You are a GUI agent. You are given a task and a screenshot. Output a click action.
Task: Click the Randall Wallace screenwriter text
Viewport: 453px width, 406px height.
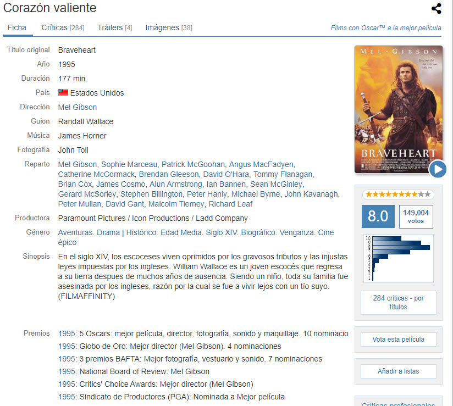coord(86,121)
